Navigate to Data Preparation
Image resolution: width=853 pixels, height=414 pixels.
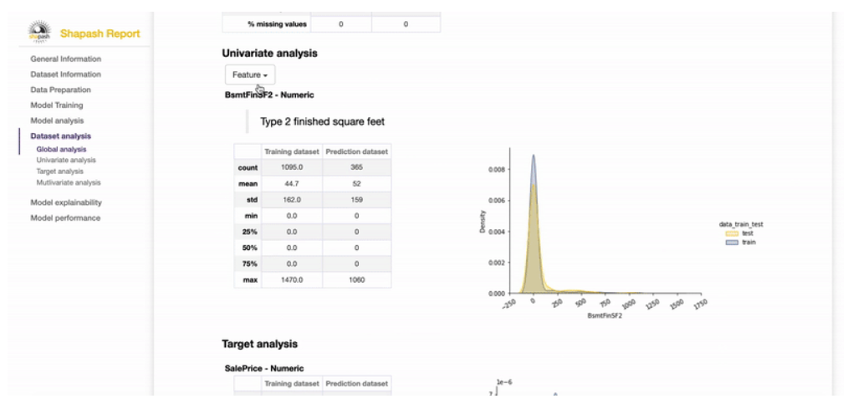pos(60,89)
